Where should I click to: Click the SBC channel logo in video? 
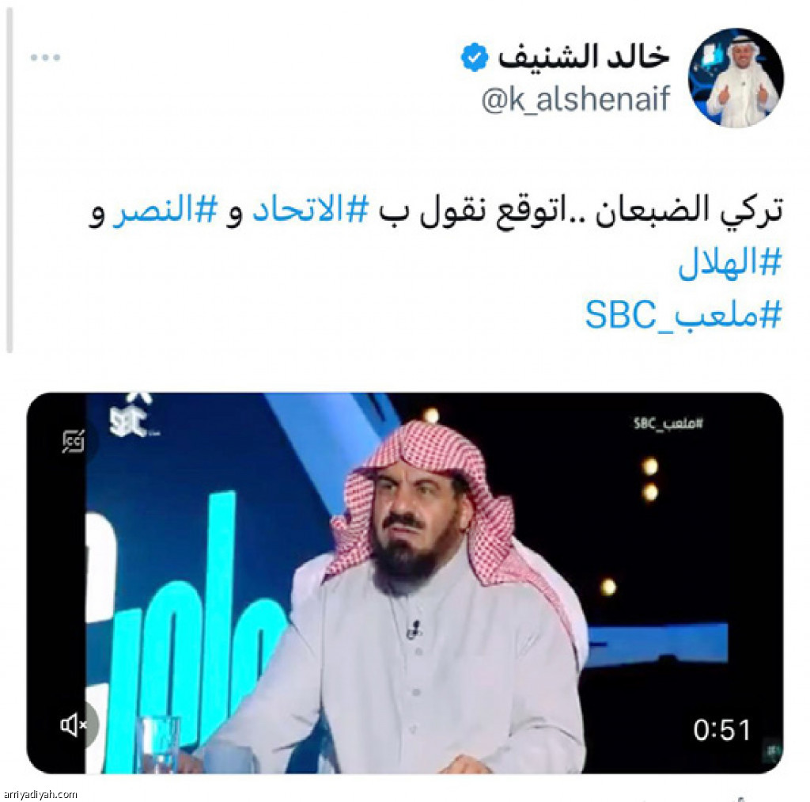click(132, 415)
